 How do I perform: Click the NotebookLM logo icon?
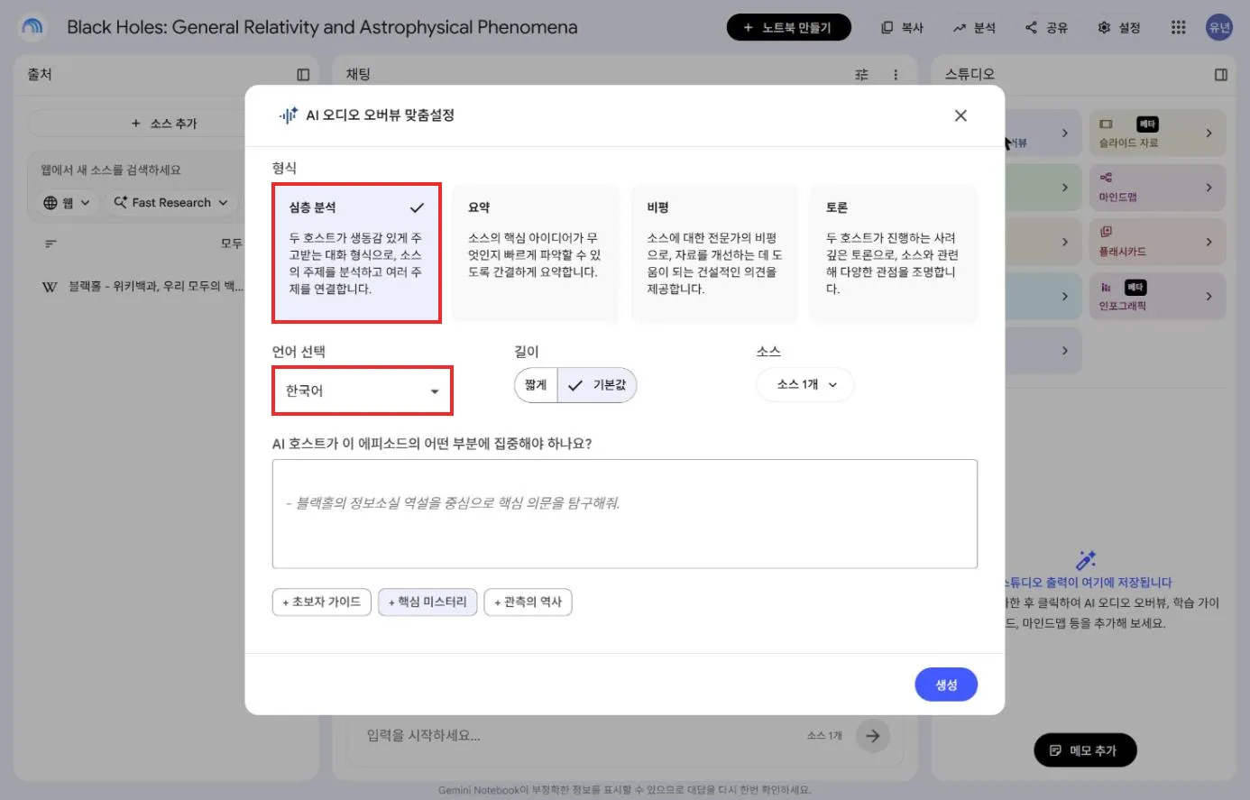coord(32,27)
